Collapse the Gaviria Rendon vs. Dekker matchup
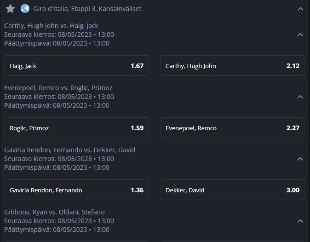 (x=300, y=159)
